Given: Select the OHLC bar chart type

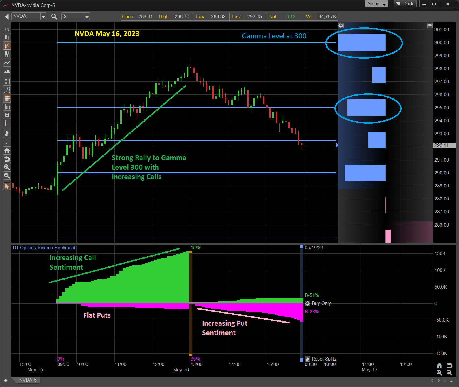Looking at the screenshot, I should point(7,29).
